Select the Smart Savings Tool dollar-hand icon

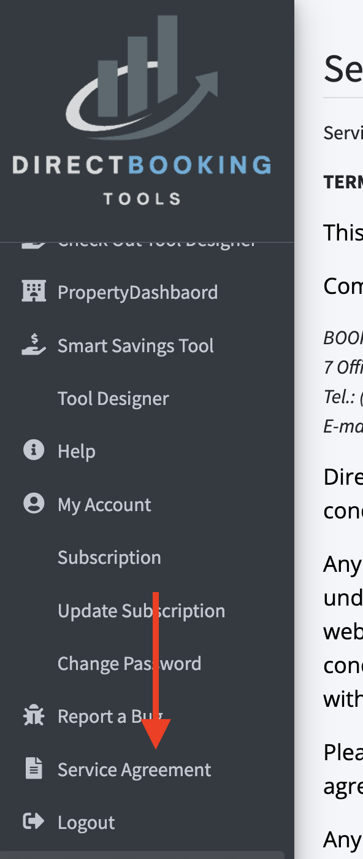click(34, 345)
